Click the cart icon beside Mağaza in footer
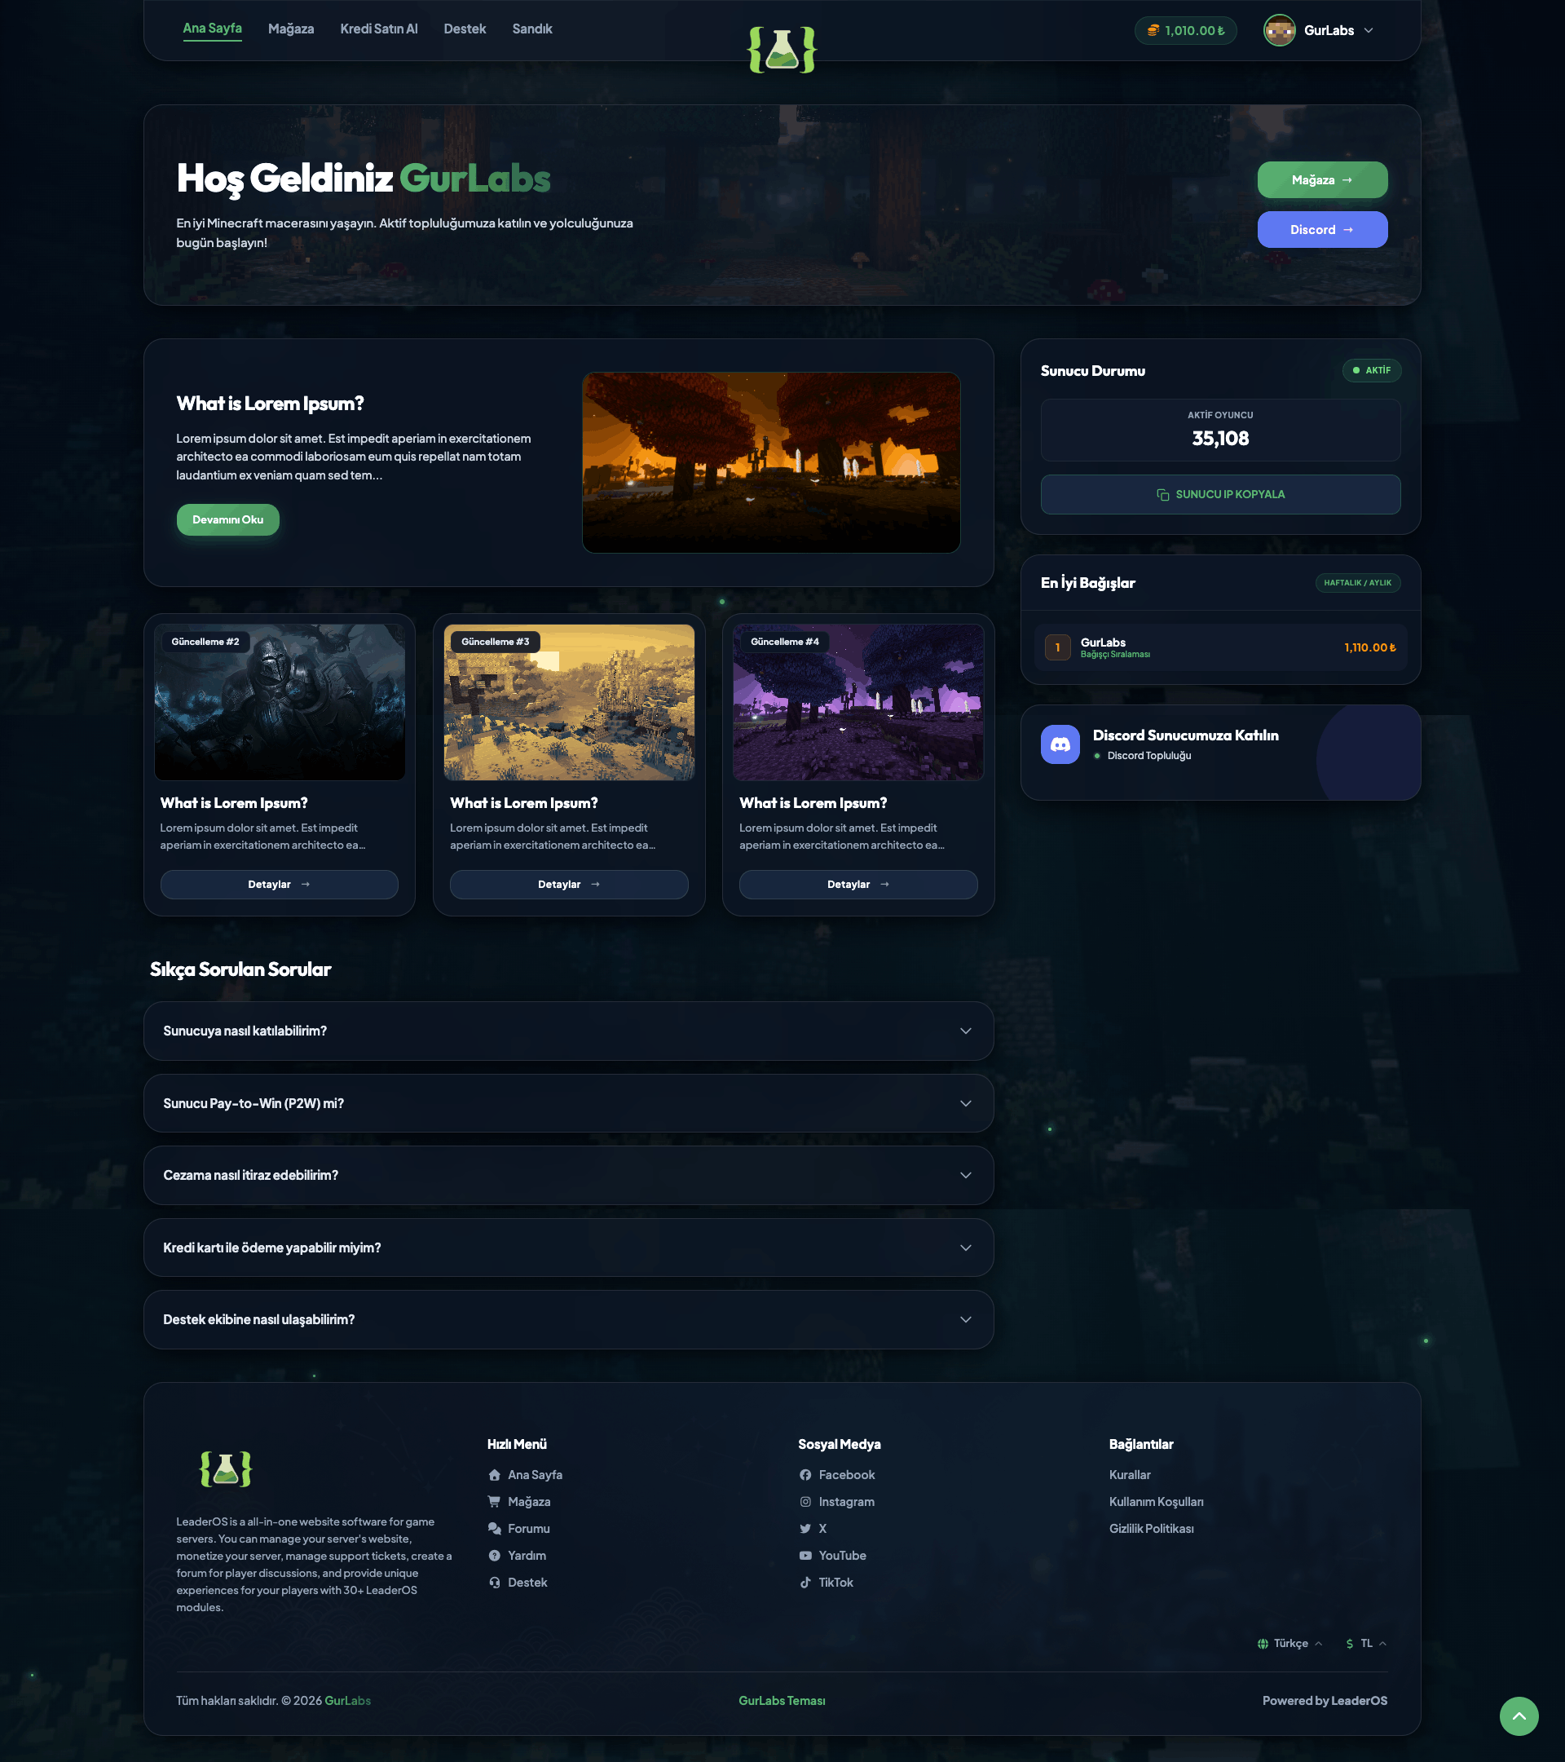The width and height of the screenshot is (1565, 1762). (495, 1502)
